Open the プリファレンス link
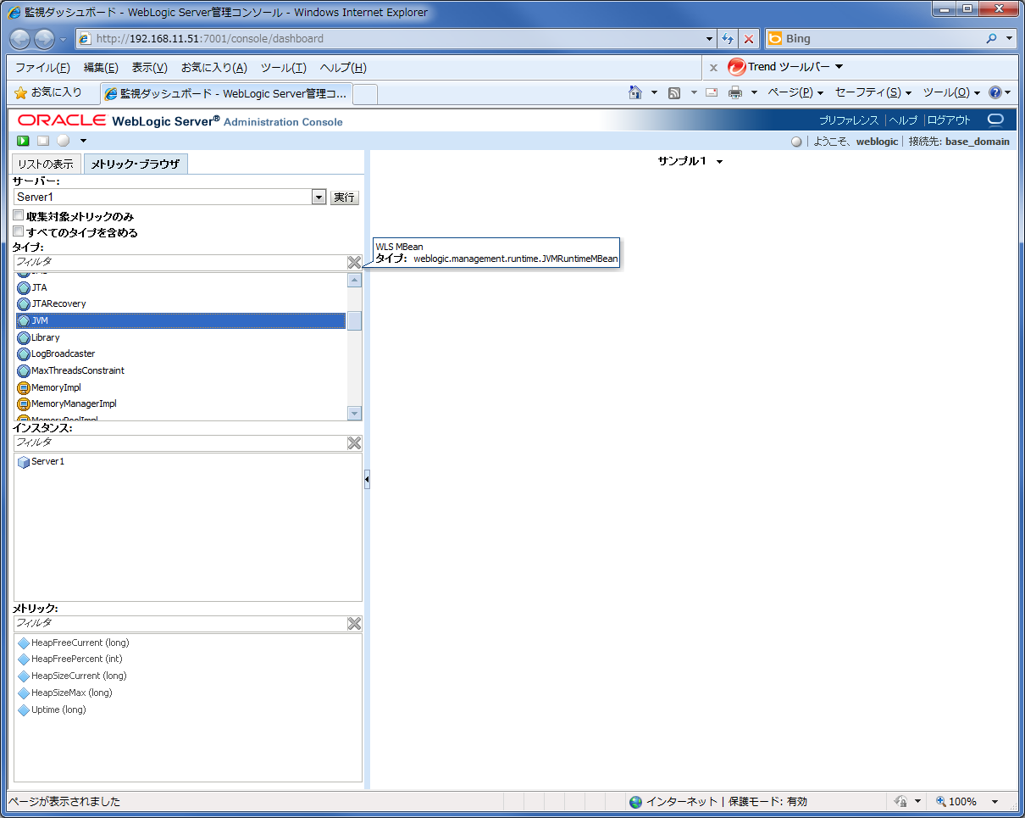 (849, 120)
